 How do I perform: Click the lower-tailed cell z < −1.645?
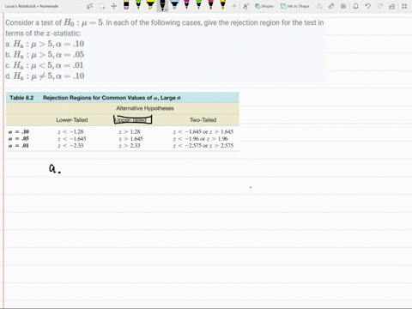pyautogui.click(x=72, y=139)
